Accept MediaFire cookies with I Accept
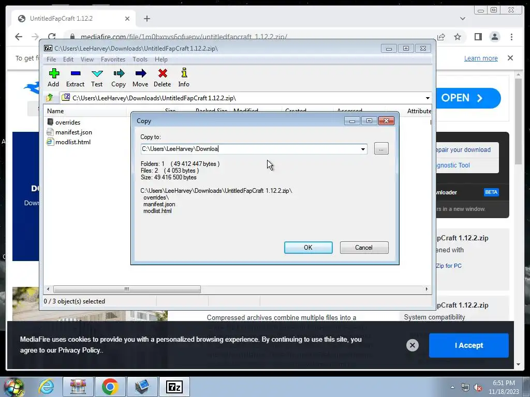 point(468,345)
